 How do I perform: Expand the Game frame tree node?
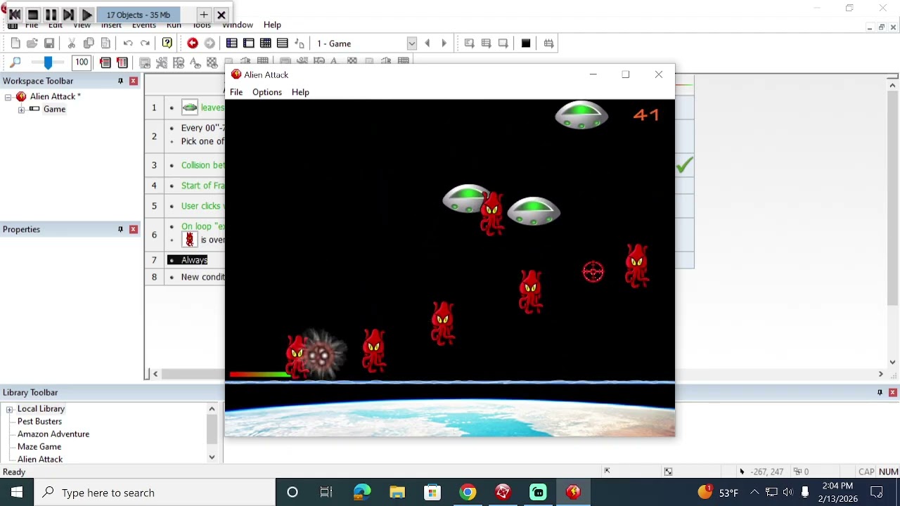pyautogui.click(x=21, y=110)
